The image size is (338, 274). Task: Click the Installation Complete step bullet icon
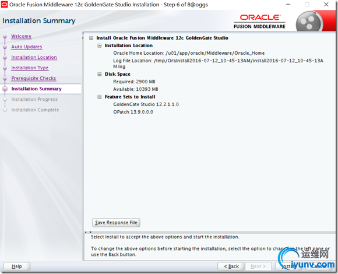pos(5,110)
